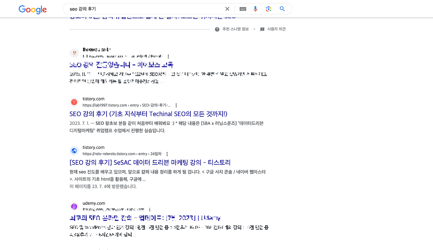Open the SEO 강의 후기 기초 지식부터 result

[x=148, y=114]
